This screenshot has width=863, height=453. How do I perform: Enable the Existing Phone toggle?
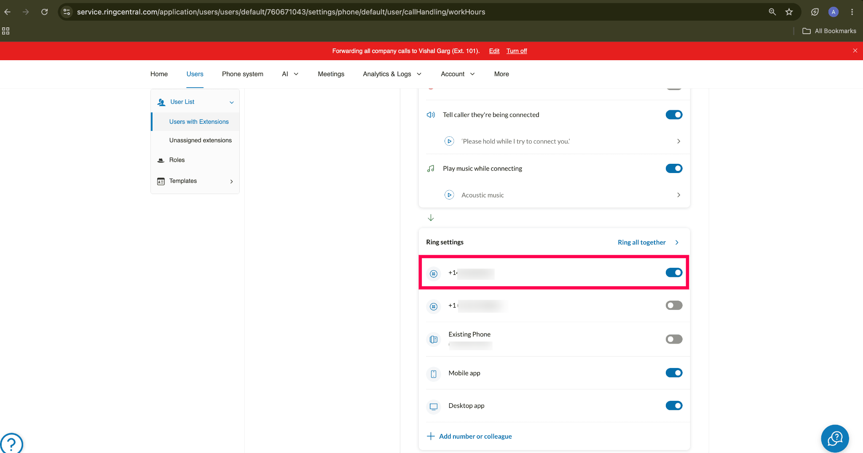pyautogui.click(x=674, y=339)
